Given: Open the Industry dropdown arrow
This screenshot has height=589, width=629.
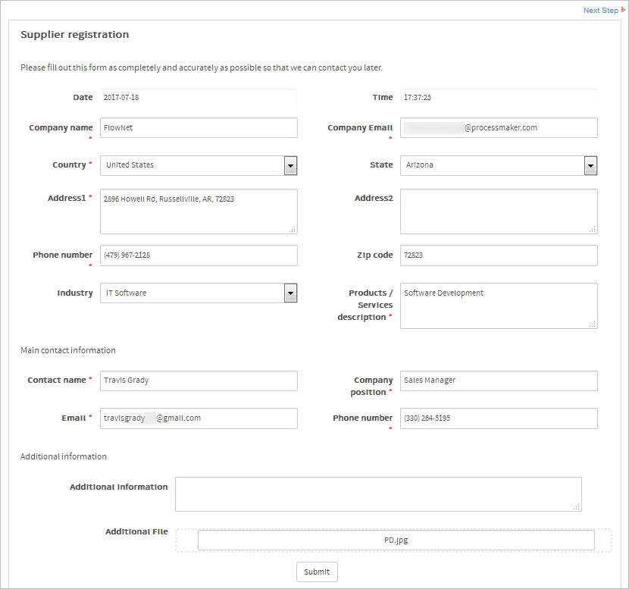Looking at the screenshot, I should [290, 293].
